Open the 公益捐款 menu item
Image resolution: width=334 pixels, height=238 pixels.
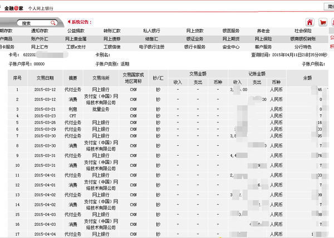pyautogui.click(x=76, y=31)
